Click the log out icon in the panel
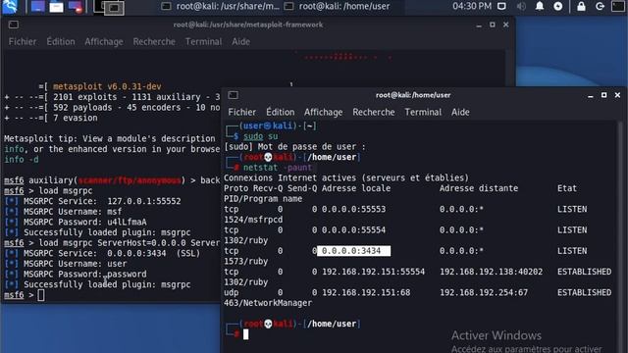628x353 pixels. coord(600,6)
